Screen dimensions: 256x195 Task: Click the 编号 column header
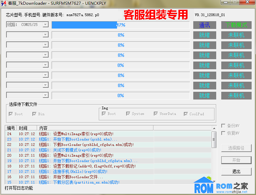[11, 128]
